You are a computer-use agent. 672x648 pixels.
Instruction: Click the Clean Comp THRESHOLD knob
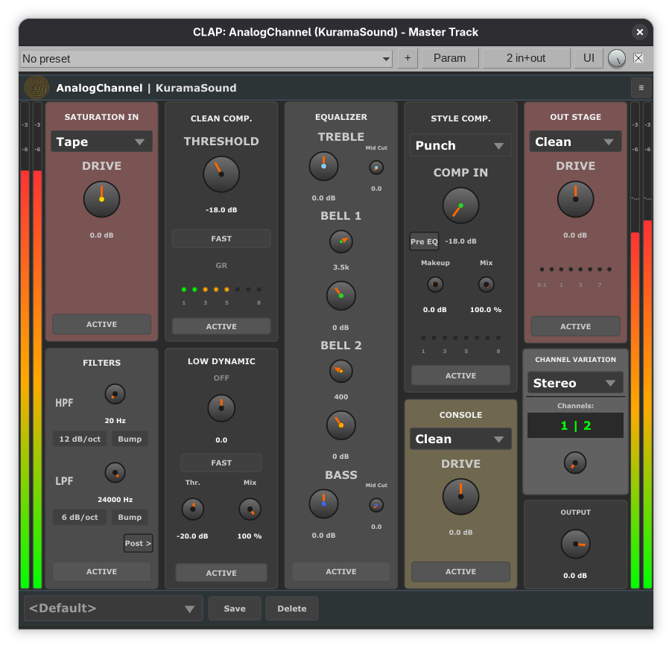pyautogui.click(x=221, y=174)
